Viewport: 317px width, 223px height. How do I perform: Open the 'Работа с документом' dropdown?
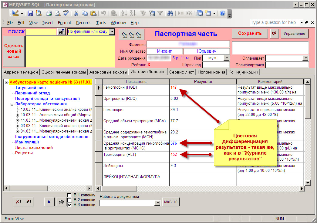tap(157, 203)
